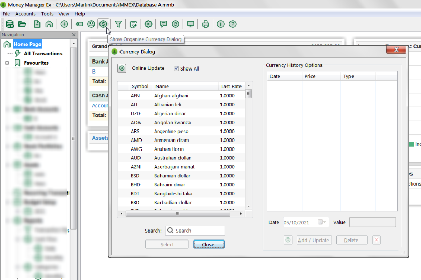Sort the list by Last Rate column header
421x280 pixels.
point(231,86)
